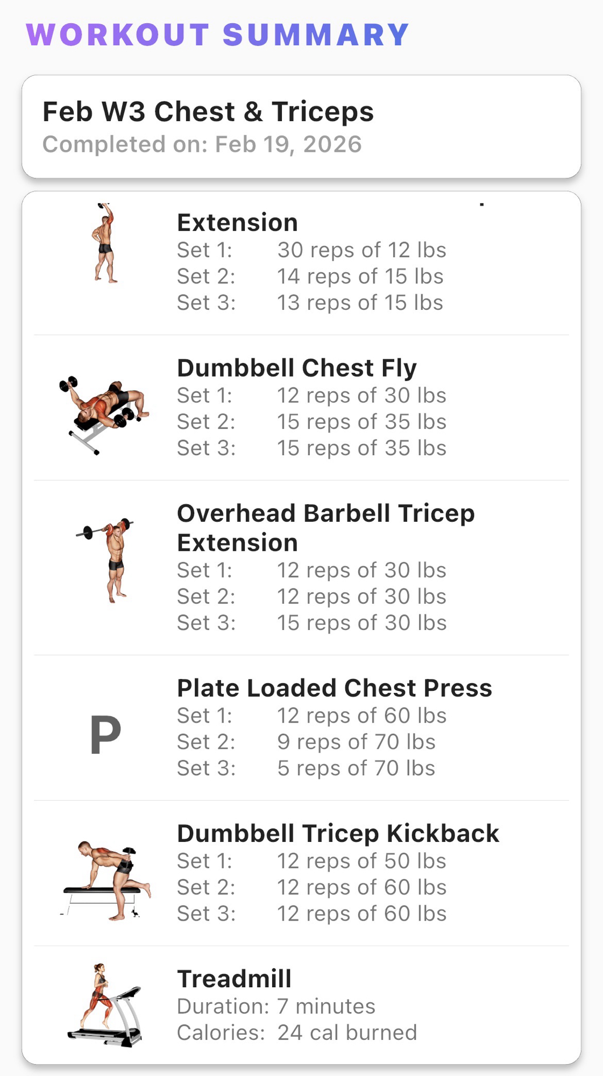
Task: Select the Dumbbell Tricep Kickback title
Action: pyautogui.click(x=338, y=833)
